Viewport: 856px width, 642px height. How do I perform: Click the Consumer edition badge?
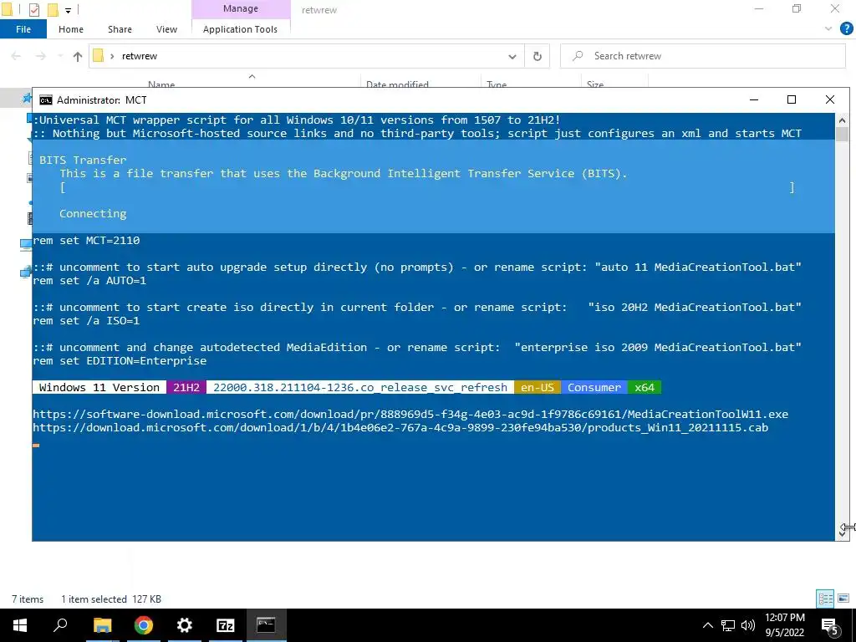tap(594, 388)
